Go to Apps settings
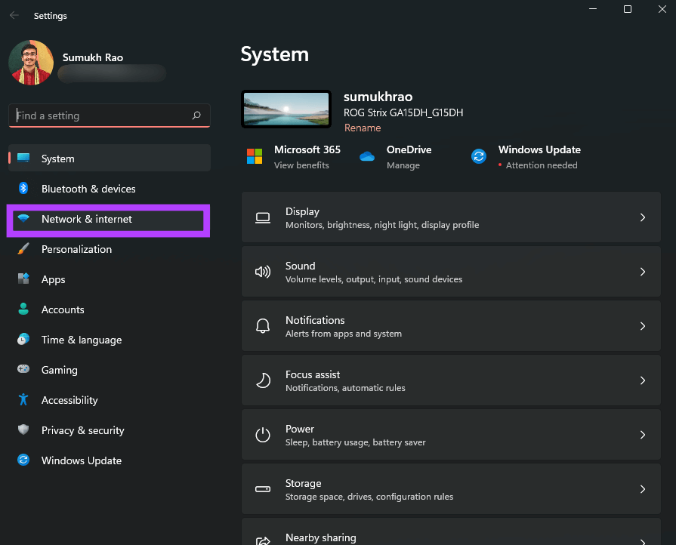The image size is (676, 545). point(109,279)
